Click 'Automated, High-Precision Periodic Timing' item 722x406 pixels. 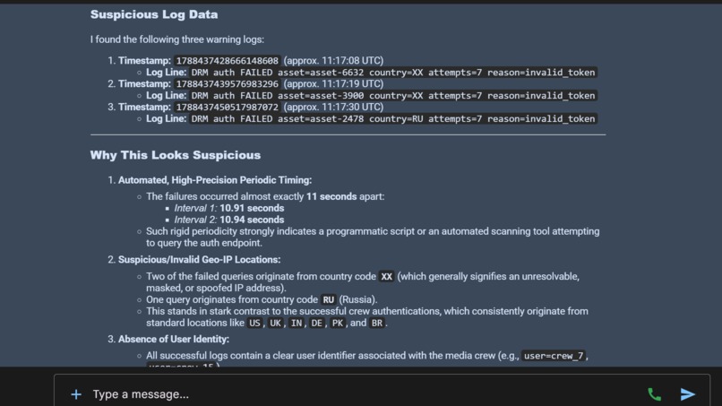(x=215, y=180)
